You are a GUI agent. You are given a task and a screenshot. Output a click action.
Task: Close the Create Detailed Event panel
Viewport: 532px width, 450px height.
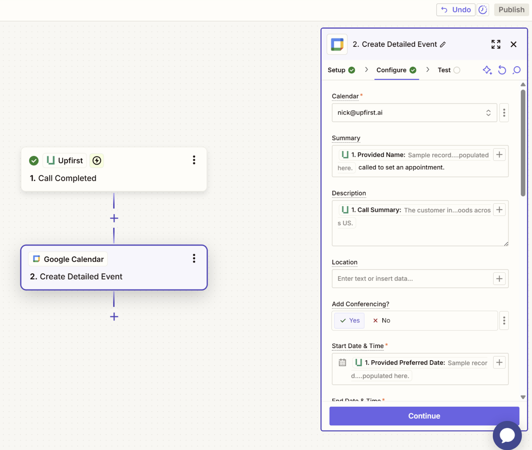click(x=513, y=45)
